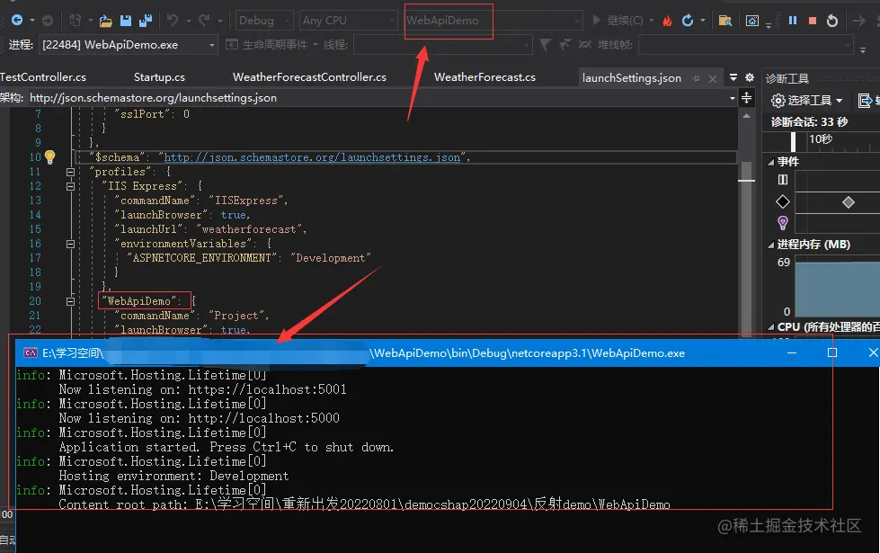Click the purple IntelliTrace lightbulb icon

[x=783, y=223]
